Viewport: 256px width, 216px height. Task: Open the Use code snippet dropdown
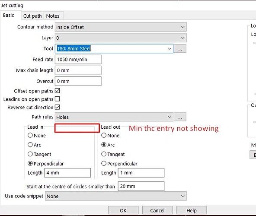click(x=182, y=196)
